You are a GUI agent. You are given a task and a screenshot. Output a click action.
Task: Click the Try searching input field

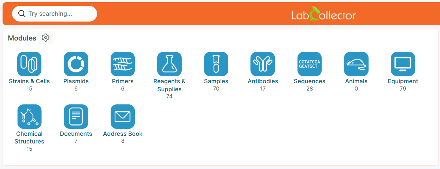[x=55, y=14]
